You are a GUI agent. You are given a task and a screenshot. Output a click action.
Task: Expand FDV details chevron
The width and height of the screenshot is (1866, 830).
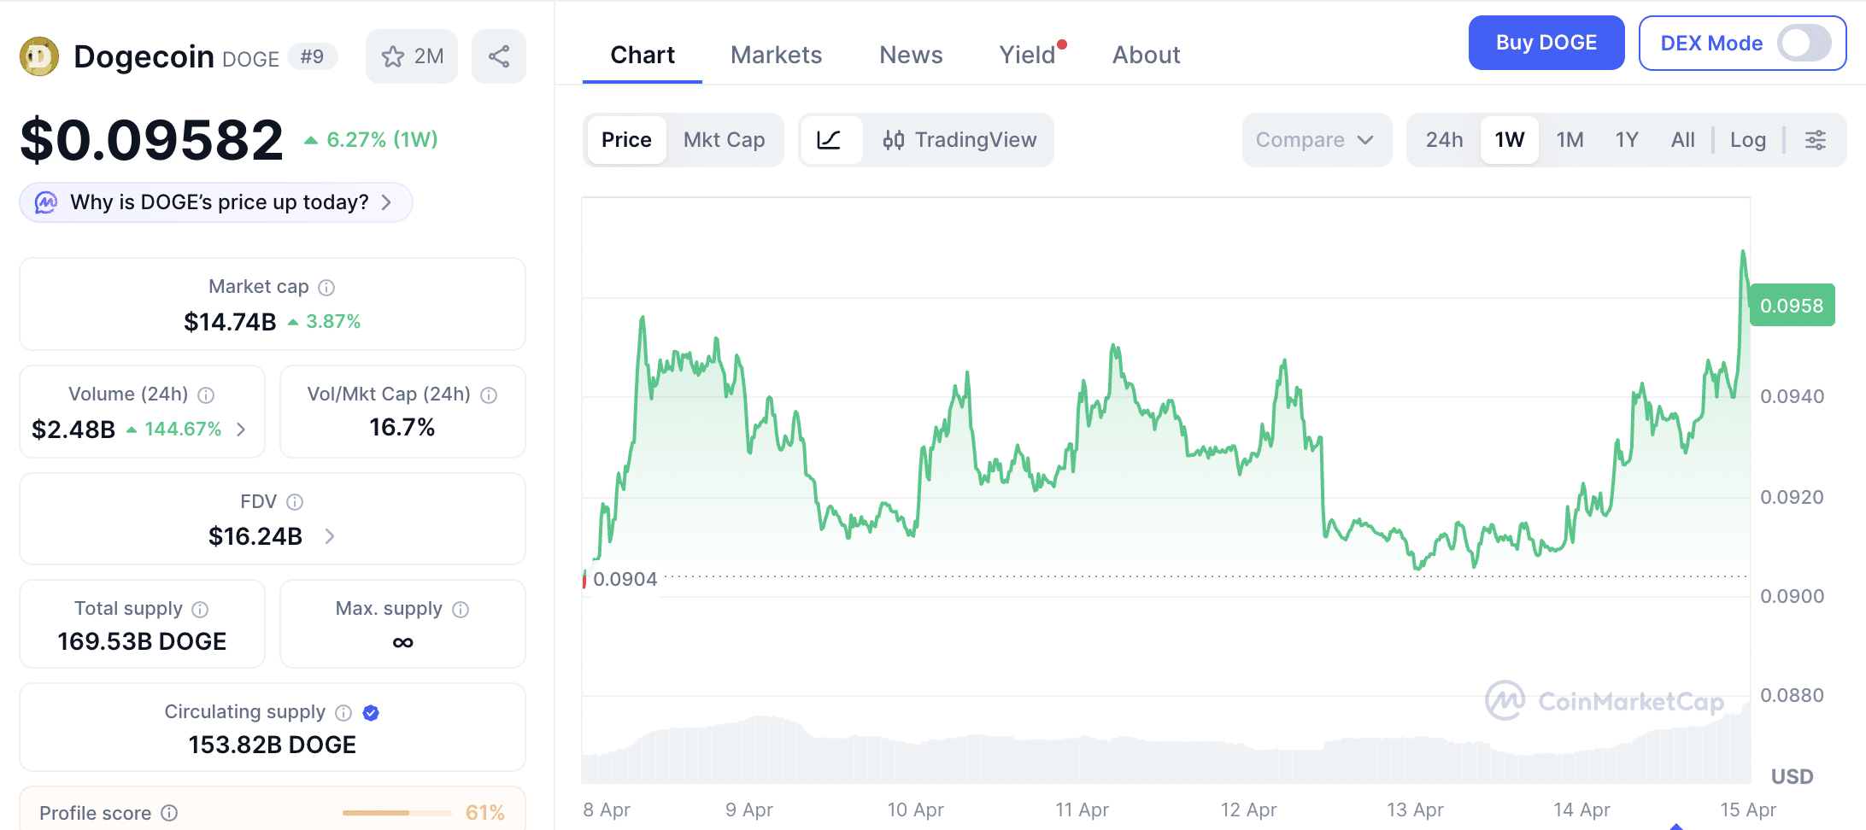(330, 536)
